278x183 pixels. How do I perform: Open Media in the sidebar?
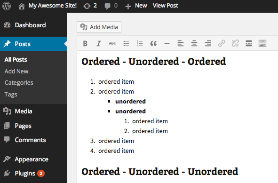click(24, 111)
